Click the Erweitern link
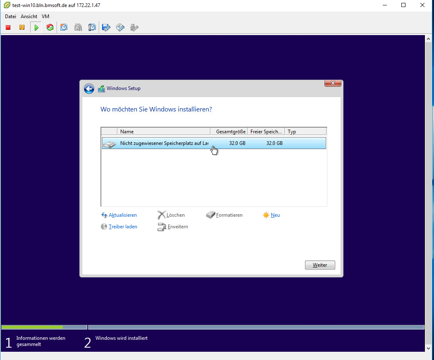434x360 pixels. tap(178, 227)
